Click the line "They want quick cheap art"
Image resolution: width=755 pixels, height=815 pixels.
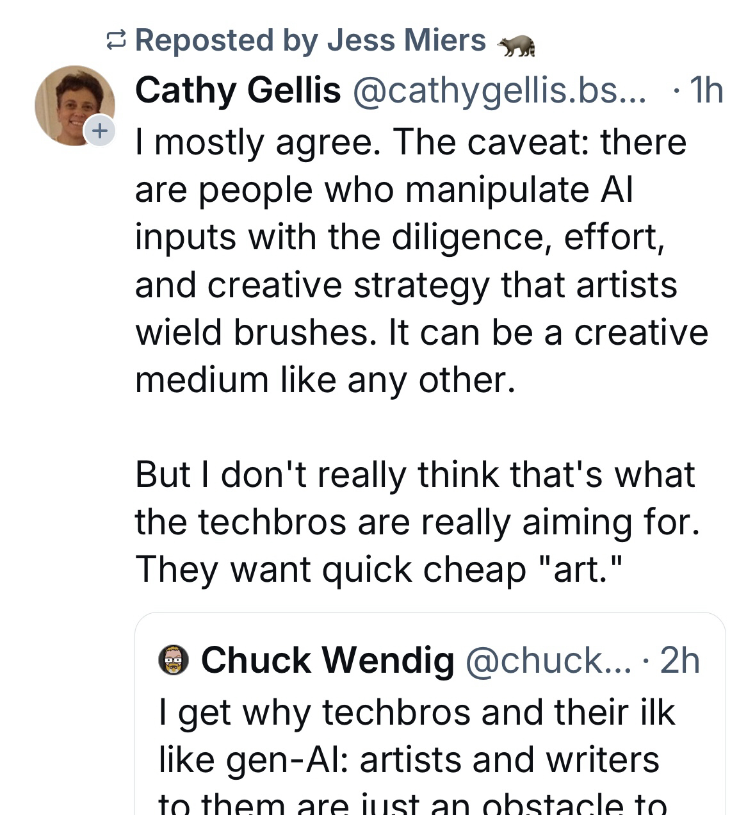point(378,570)
